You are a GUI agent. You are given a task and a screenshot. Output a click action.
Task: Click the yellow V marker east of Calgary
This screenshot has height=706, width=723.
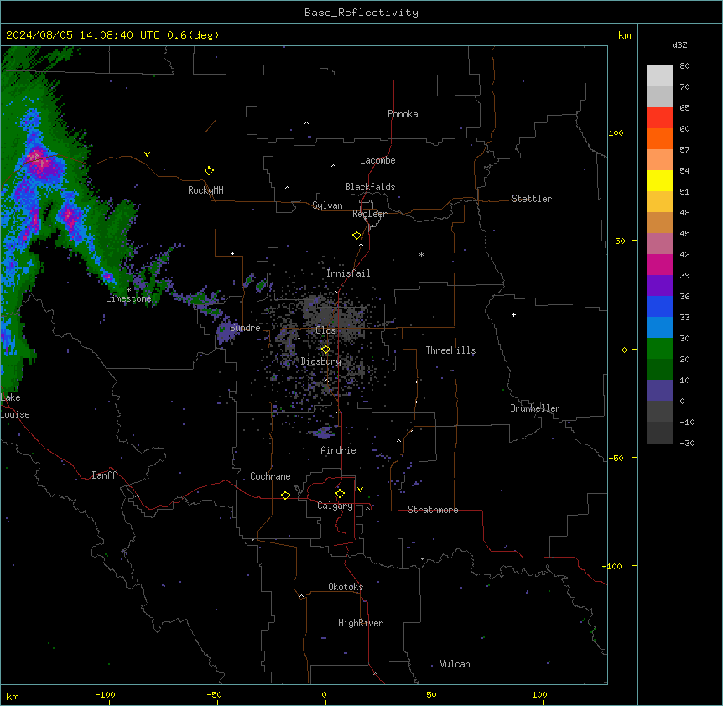click(360, 490)
